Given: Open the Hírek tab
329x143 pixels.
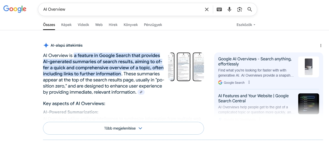Looking at the screenshot, I should (x=113, y=25).
